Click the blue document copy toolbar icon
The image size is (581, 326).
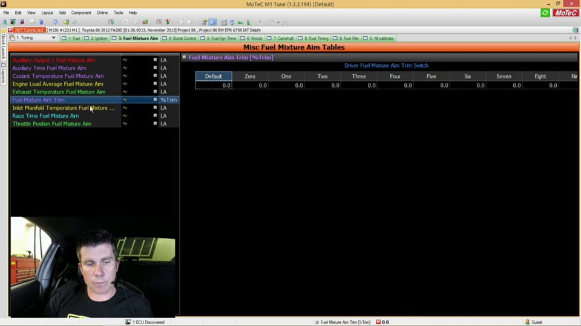pyautogui.click(x=56, y=22)
